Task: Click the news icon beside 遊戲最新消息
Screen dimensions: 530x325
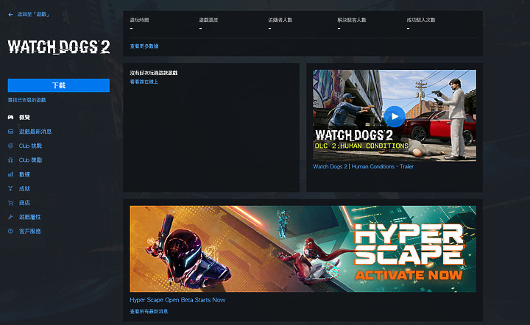Action: tap(10, 132)
